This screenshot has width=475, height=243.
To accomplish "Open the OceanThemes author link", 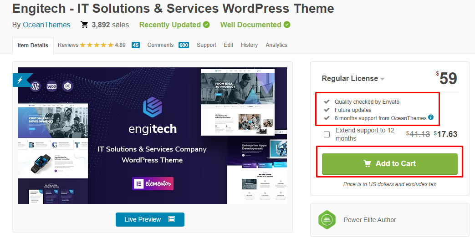I will click(46, 25).
